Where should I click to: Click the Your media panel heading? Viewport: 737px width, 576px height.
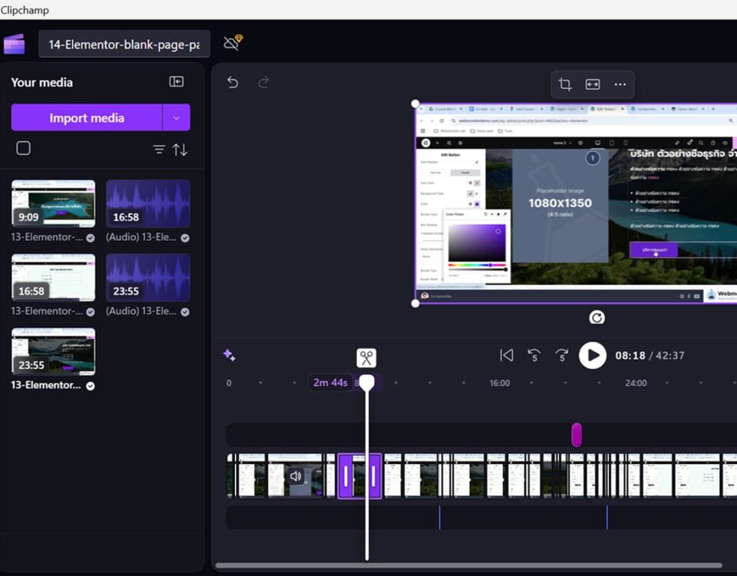(41, 82)
